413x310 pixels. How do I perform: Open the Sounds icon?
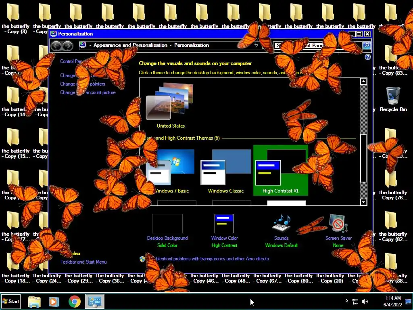281,224
